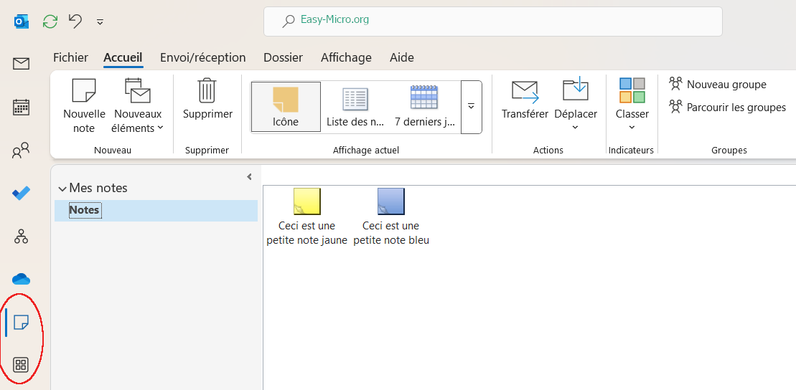Click Parcourir les groupes

pos(727,108)
